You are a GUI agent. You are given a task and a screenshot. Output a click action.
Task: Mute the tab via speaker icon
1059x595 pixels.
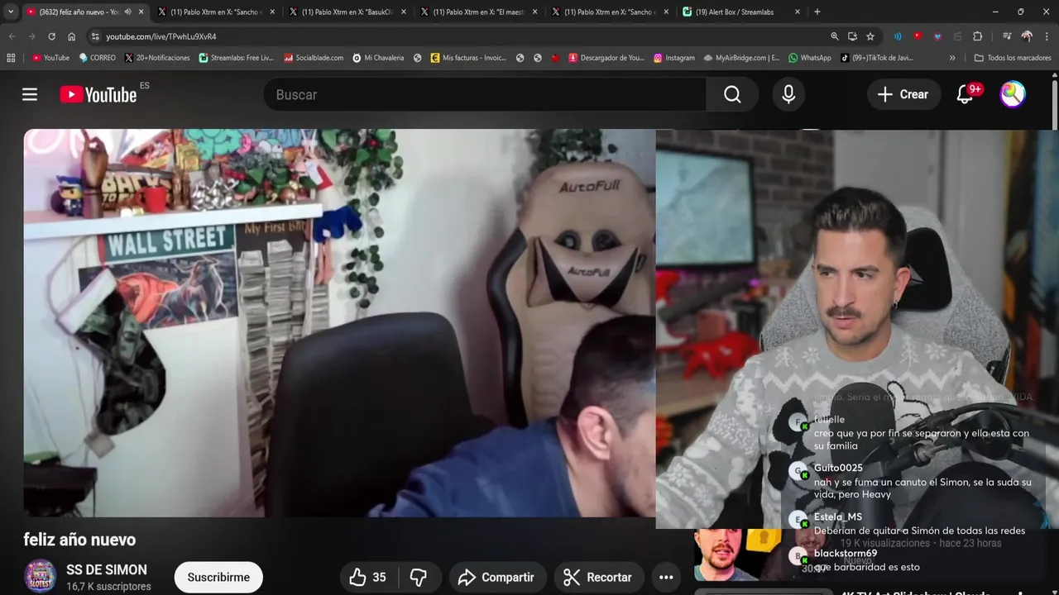(x=128, y=12)
